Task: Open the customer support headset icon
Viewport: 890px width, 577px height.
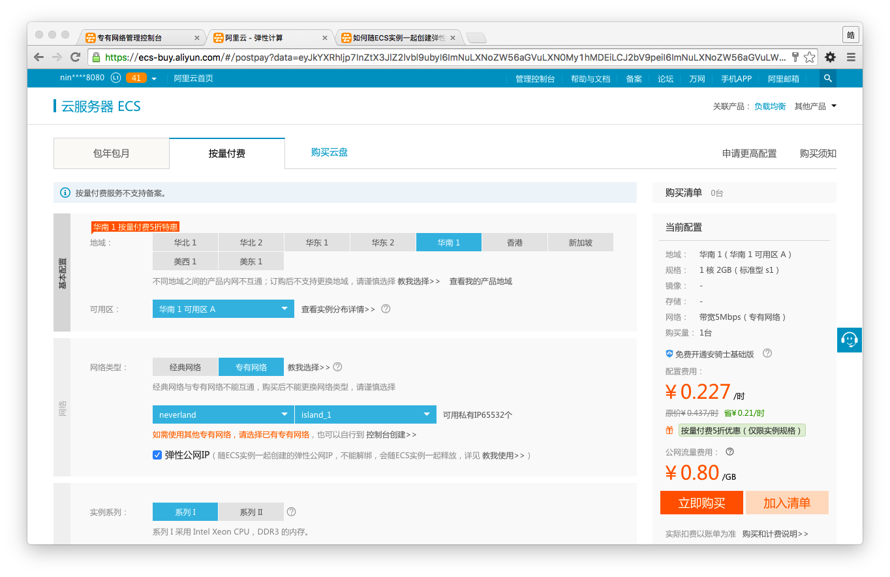Action: coord(849,340)
